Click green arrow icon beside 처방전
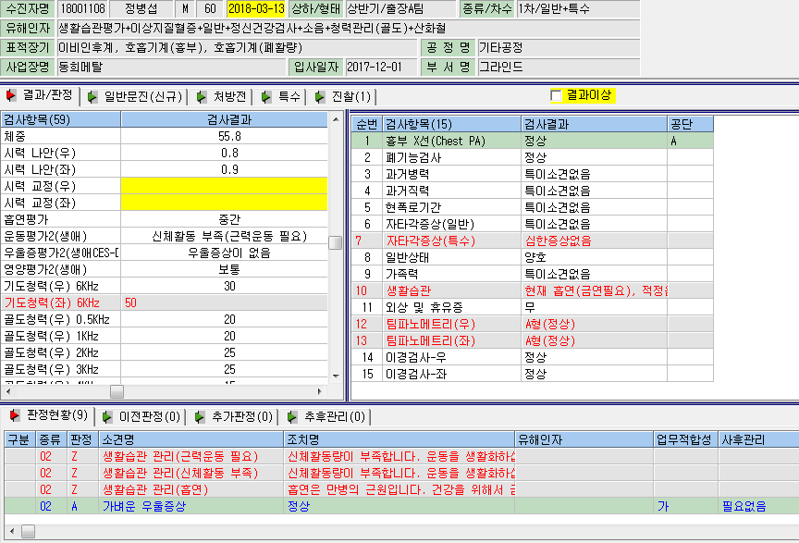799x543 pixels. click(x=202, y=97)
